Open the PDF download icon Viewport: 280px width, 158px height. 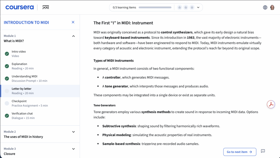(270, 104)
